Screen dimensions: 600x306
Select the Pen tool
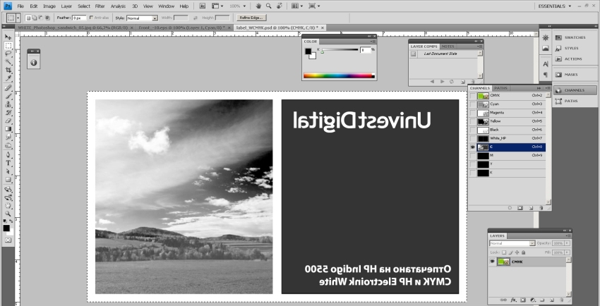[x=8, y=154]
